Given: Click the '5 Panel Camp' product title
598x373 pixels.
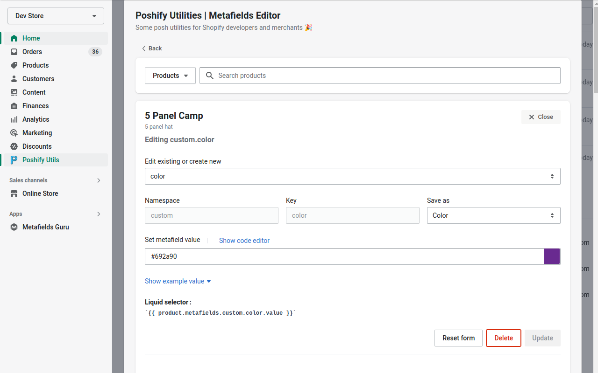Looking at the screenshot, I should [x=174, y=116].
